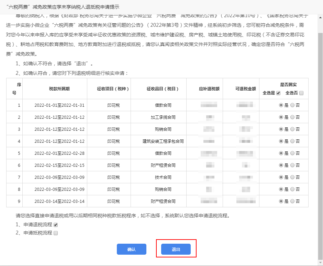Select 是 for row 3 购销合同
The image size is (323, 266).
[x=281, y=129]
